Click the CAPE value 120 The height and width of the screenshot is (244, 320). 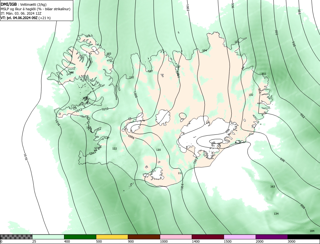pos(158,150)
